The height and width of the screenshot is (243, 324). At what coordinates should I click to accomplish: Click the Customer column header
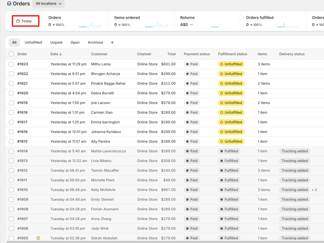pyautogui.click(x=99, y=54)
